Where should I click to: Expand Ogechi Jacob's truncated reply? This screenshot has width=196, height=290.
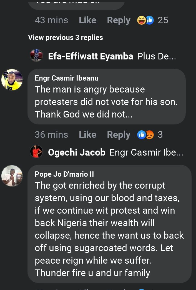[x=146, y=152]
